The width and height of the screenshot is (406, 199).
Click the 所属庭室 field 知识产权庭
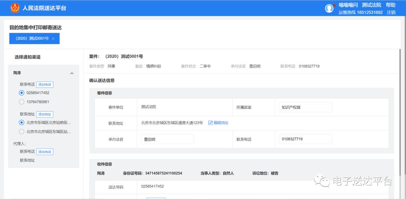tap(305, 107)
